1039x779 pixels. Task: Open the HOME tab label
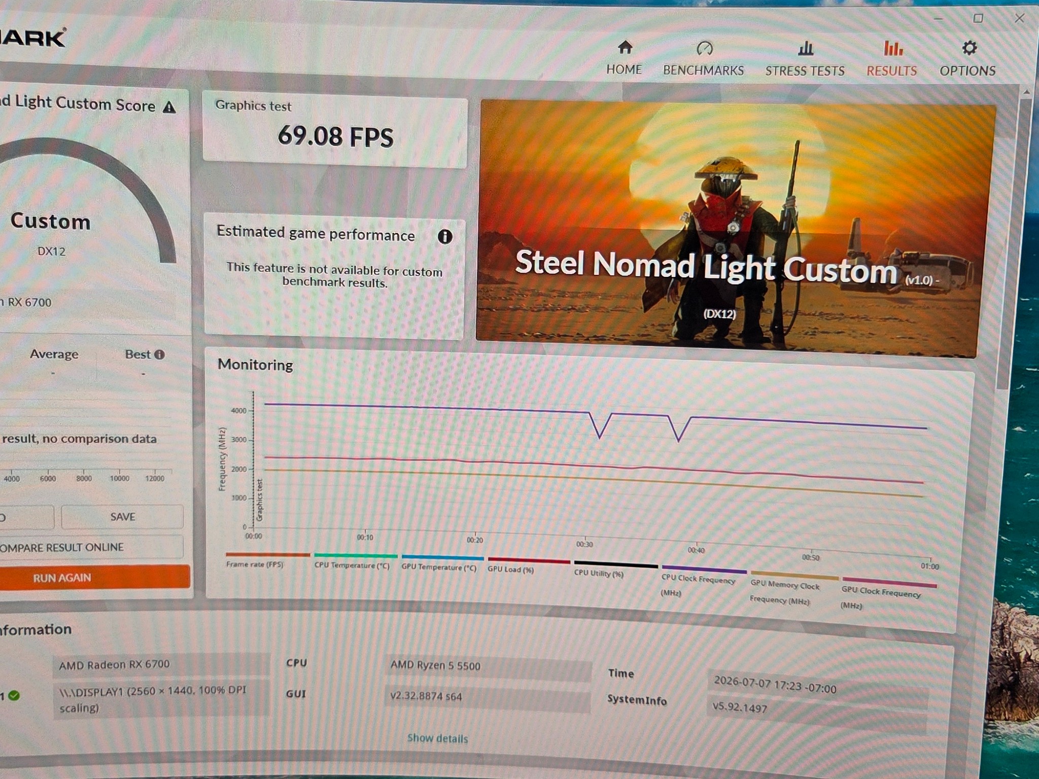(624, 69)
